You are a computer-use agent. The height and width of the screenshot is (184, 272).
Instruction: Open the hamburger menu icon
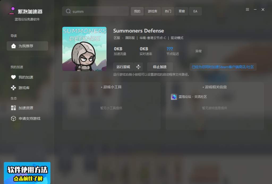click(247, 10)
